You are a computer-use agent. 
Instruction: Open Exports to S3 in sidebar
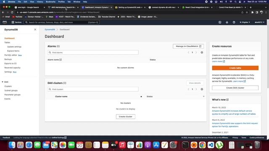click(11, 63)
